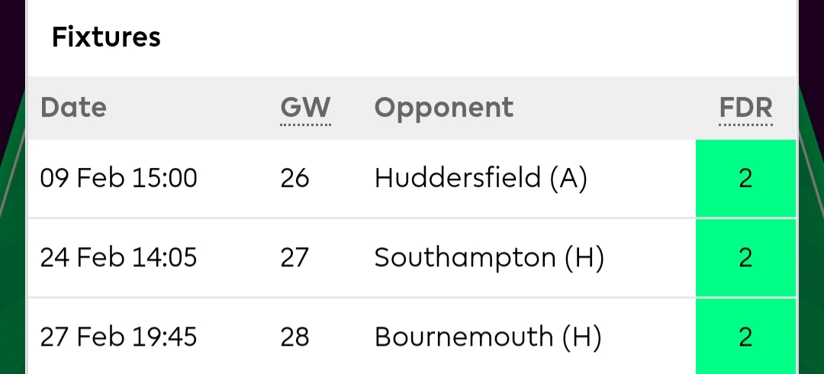The width and height of the screenshot is (824, 374).
Task: Click the FDR column header abbreviation
Action: [x=745, y=108]
